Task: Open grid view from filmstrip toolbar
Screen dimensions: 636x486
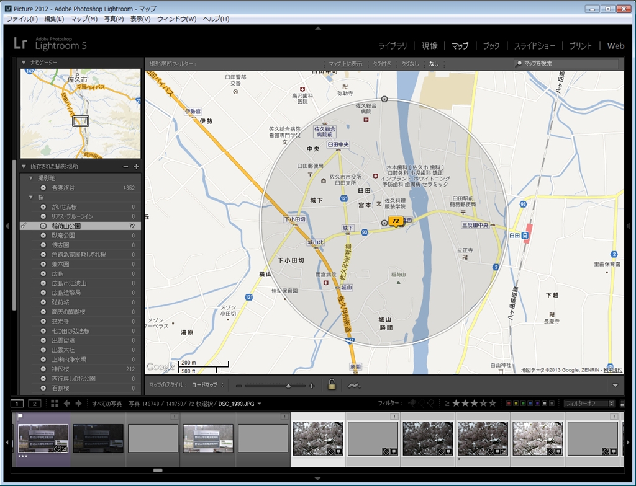Action: [x=55, y=404]
